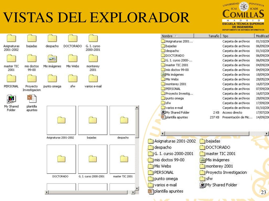The height and width of the screenshot is (201, 269).
Task: Select bajadas thumbnail in thumbnails view
Action: 93,120
